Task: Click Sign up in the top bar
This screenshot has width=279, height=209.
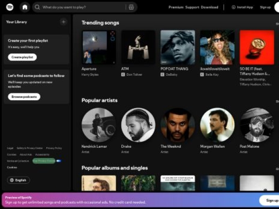Action: point(266,7)
